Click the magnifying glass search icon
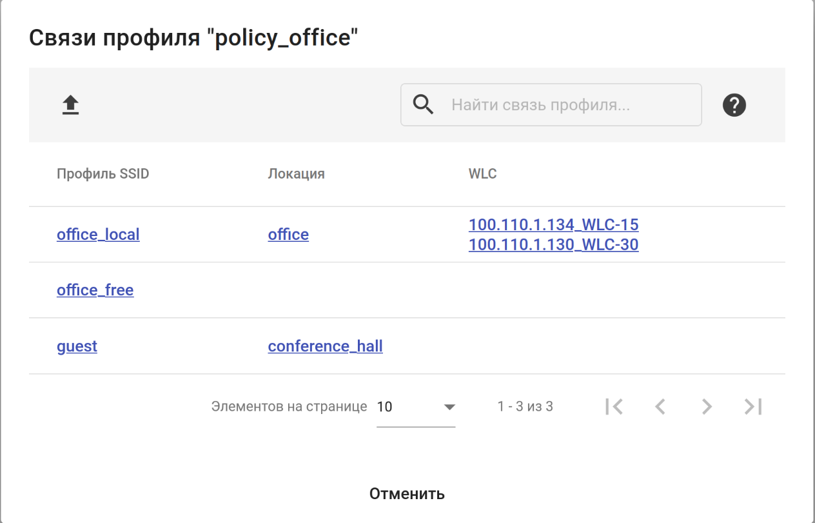 coord(423,104)
